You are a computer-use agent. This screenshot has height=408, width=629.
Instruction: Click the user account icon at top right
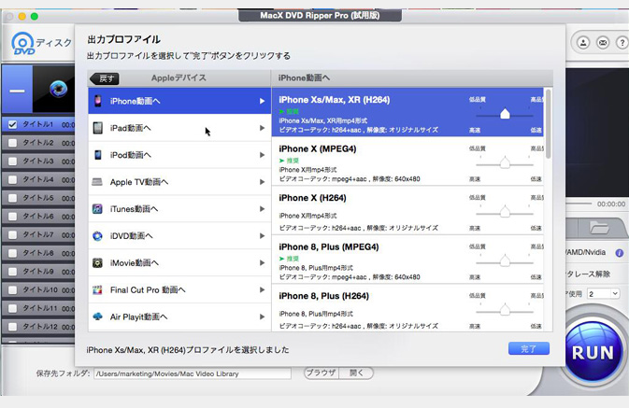point(583,43)
